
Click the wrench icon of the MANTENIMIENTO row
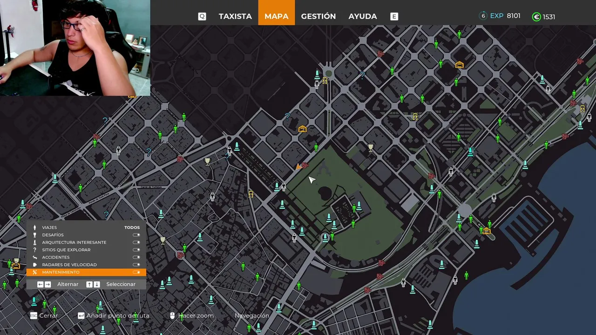coord(34,272)
